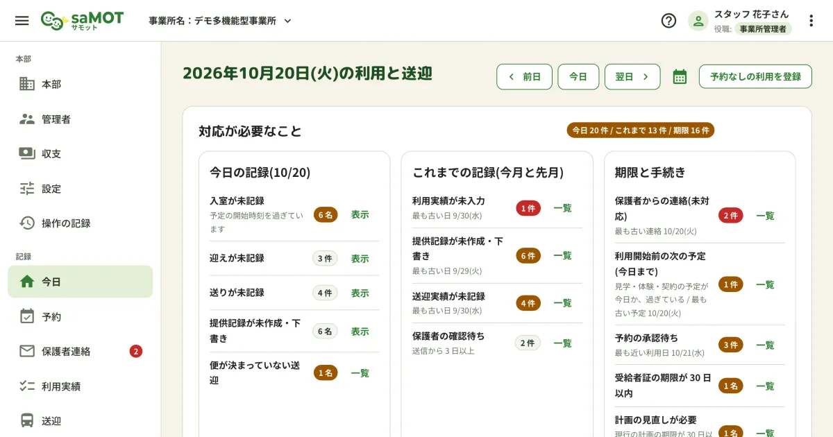Open list for past 提供記録が未作成・下書き (6件)
The width and height of the screenshot is (833, 437).
[x=562, y=255]
